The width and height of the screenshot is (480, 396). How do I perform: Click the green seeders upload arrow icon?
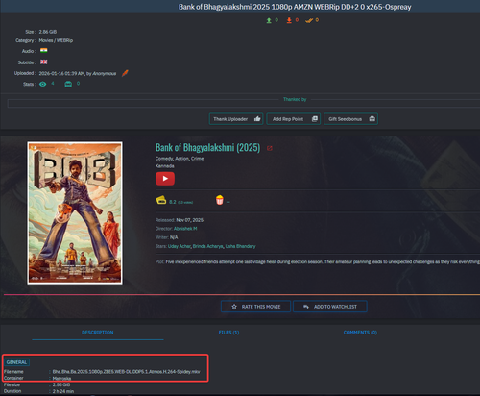pos(269,20)
